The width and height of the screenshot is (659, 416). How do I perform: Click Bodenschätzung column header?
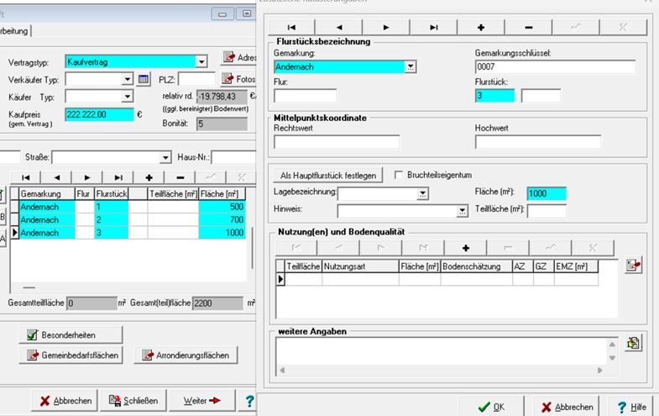476,266
